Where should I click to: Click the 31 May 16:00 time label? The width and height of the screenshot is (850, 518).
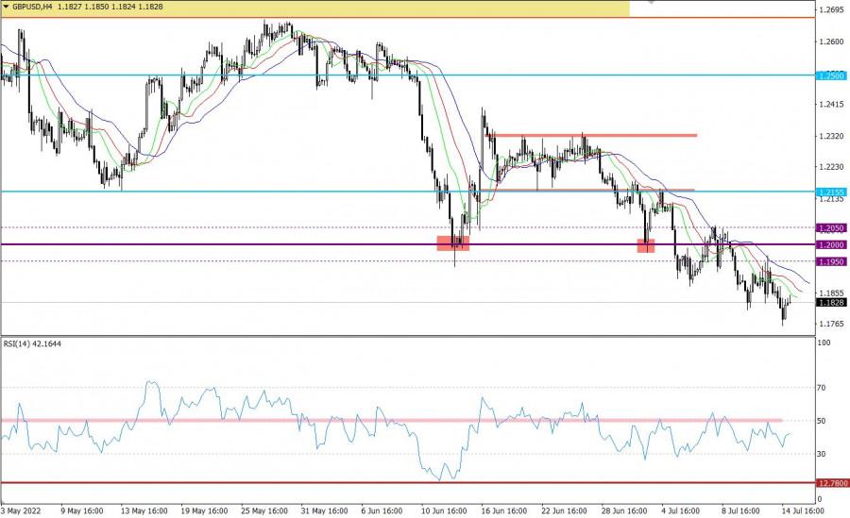click(x=325, y=511)
